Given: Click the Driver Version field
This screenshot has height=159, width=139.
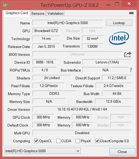Looking at the screenshot, I should point(82,109).
